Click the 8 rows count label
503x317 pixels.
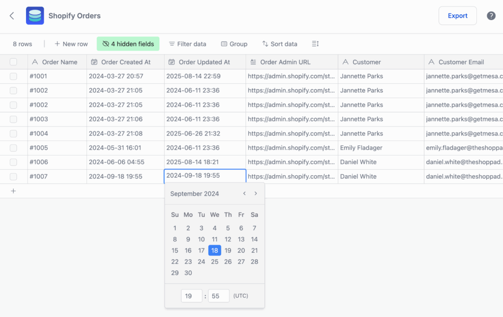coord(23,44)
